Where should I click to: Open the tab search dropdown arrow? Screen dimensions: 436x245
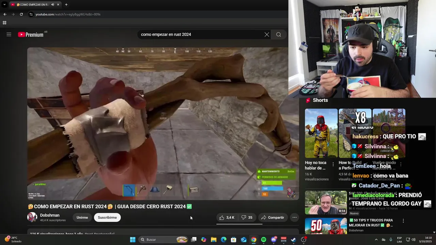pos(4,5)
